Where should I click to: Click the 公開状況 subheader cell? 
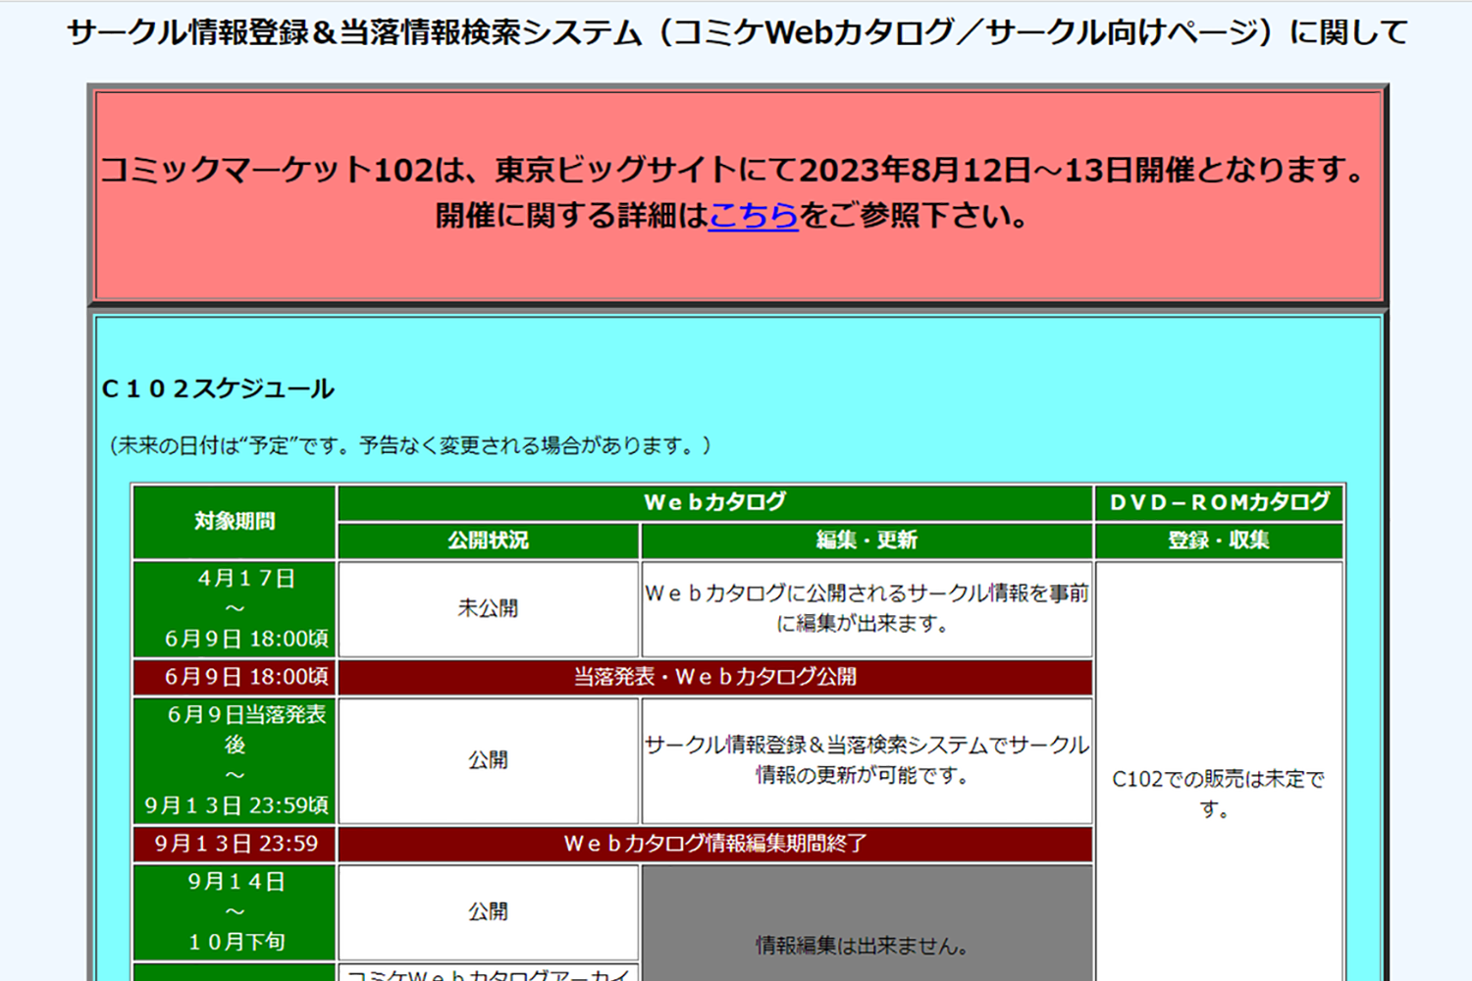(x=487, y=541)
